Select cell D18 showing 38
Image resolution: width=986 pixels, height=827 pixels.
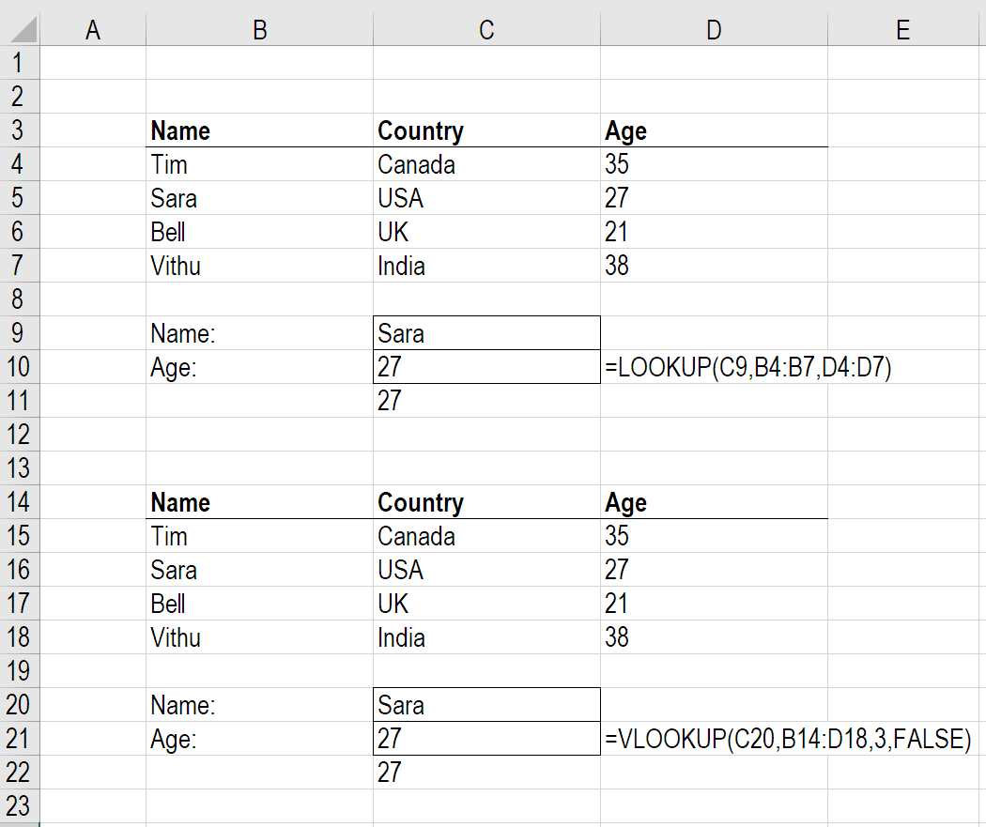(x=714, y=637)
